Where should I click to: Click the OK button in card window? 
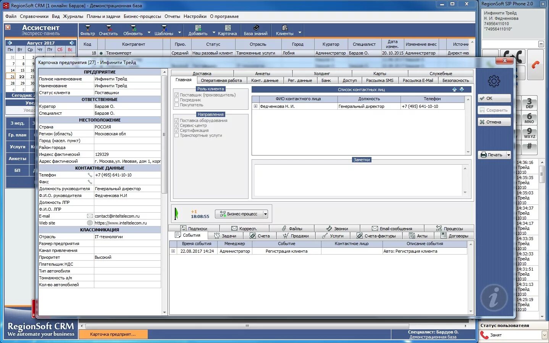(494, 98)
